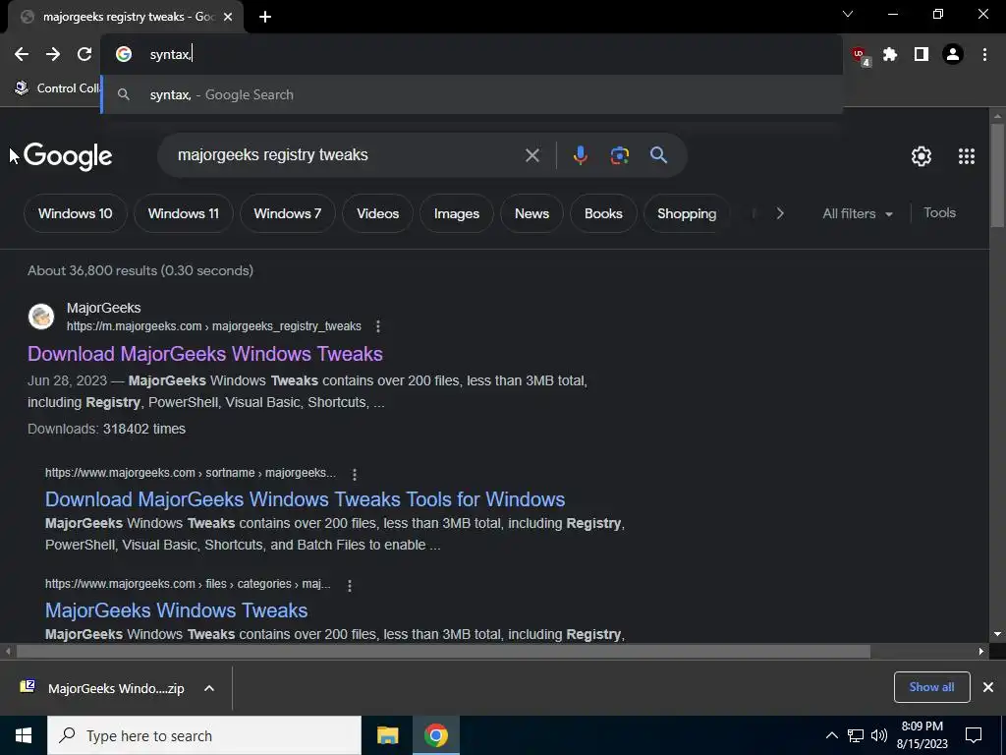1006x755 pixels.
Task: Open the volume tray icon
Action: tap(879, 735)
